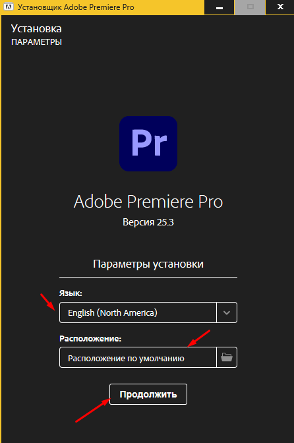Click the divider line under Параметры установки
The width and height of the screenshot is (294, 443).
pyautogui.click(x=148, y=277)
